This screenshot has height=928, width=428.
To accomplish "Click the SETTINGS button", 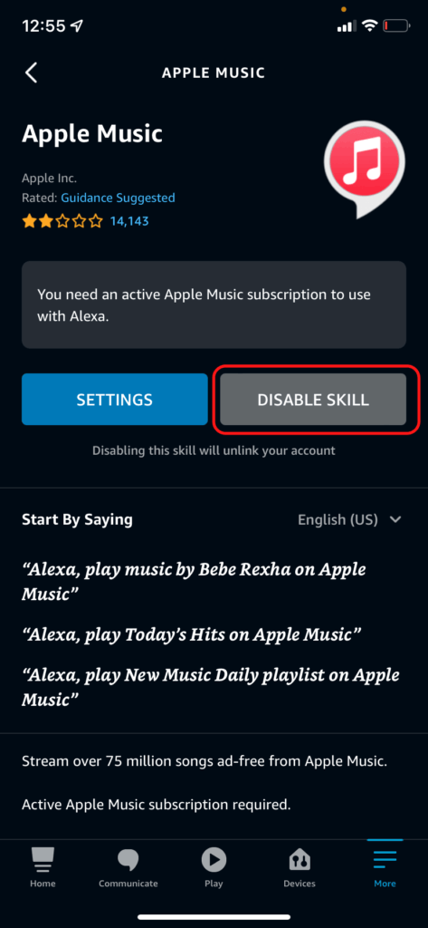I will click(115, 399).
